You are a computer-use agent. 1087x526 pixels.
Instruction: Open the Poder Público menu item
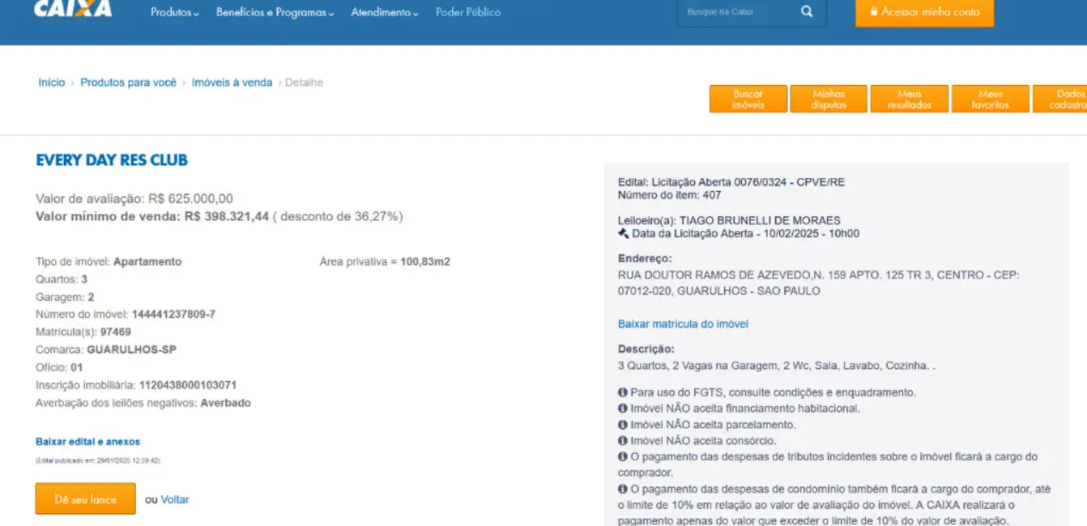tap(468, 12)
